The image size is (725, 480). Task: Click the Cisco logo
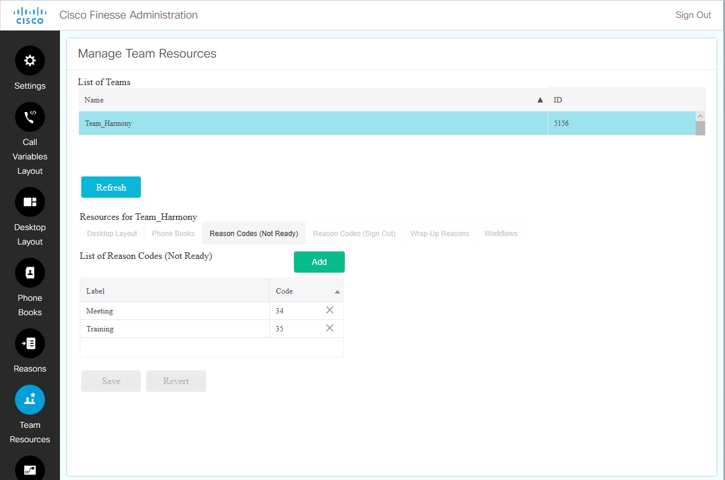pyautogui.click(x=30, y=15)
